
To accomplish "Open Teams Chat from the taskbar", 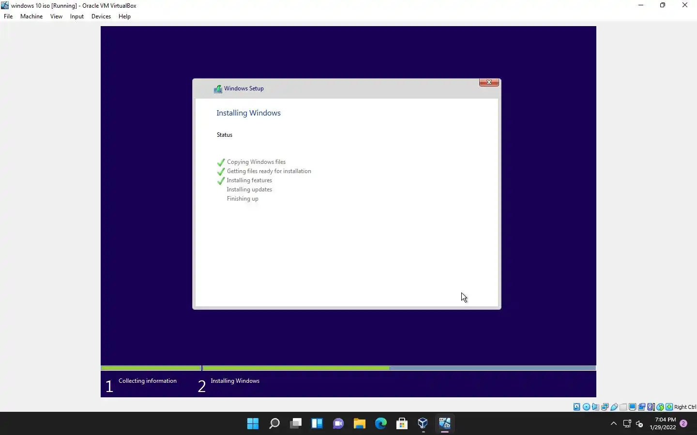I will (x=338, y=424).
